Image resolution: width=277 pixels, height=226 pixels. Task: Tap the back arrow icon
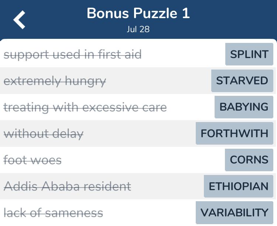[x=19, y=20]
